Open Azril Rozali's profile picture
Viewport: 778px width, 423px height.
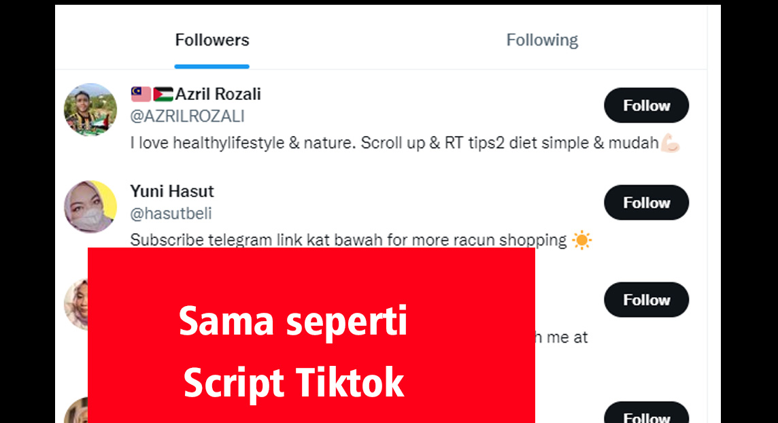tap(90, 109)
